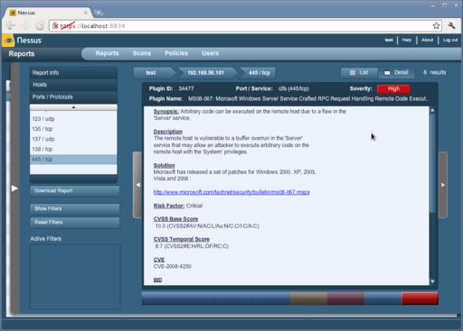Click the browser reload icon

pos(40,26)
